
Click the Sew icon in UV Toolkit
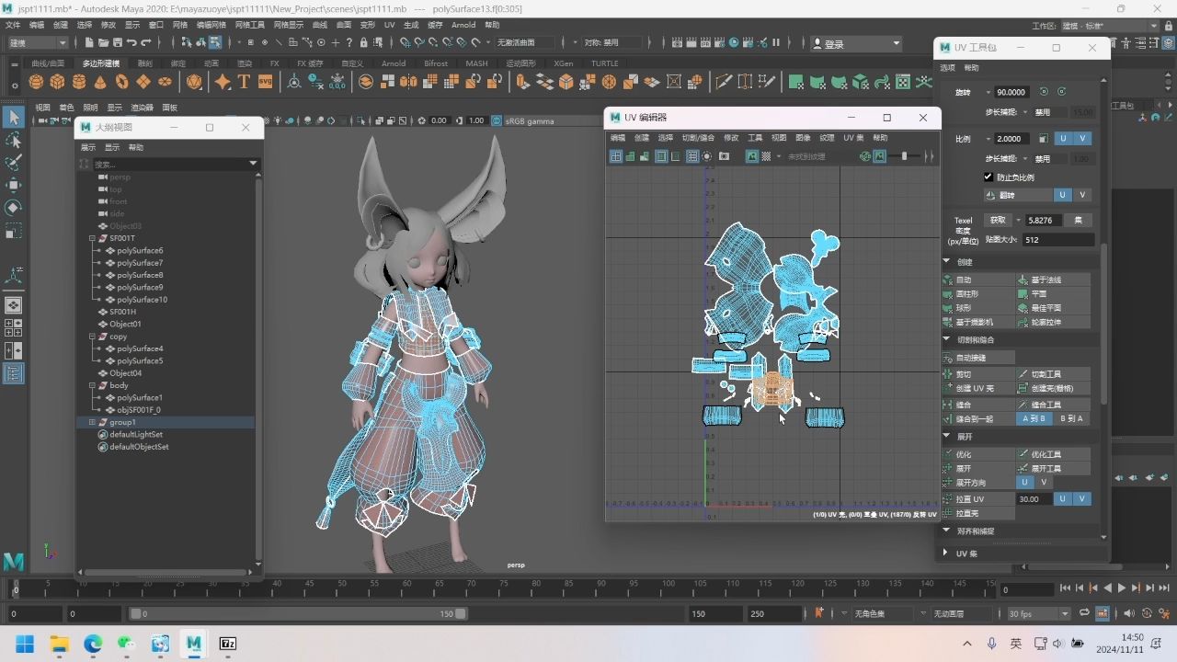tap(949, 405)
